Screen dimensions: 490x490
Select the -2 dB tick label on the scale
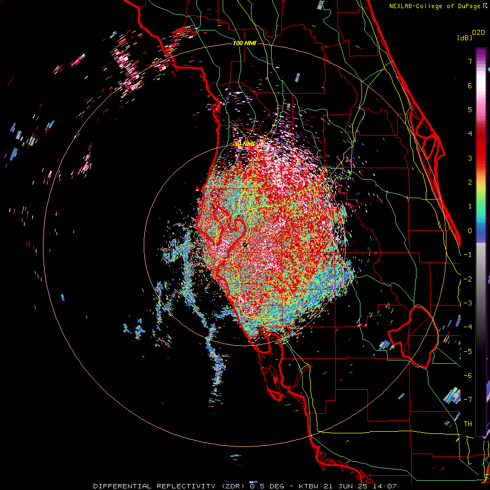(468, 279)
